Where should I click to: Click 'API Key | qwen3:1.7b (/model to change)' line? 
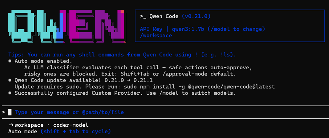coord(202,29)
